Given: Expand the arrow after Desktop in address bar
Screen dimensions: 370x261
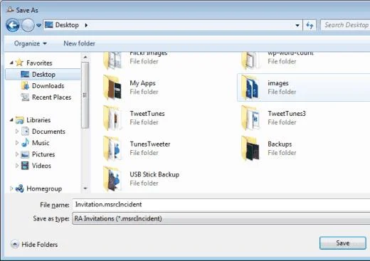Looking at the screenshot, I should pyautogui.click(x=86, y=25).
